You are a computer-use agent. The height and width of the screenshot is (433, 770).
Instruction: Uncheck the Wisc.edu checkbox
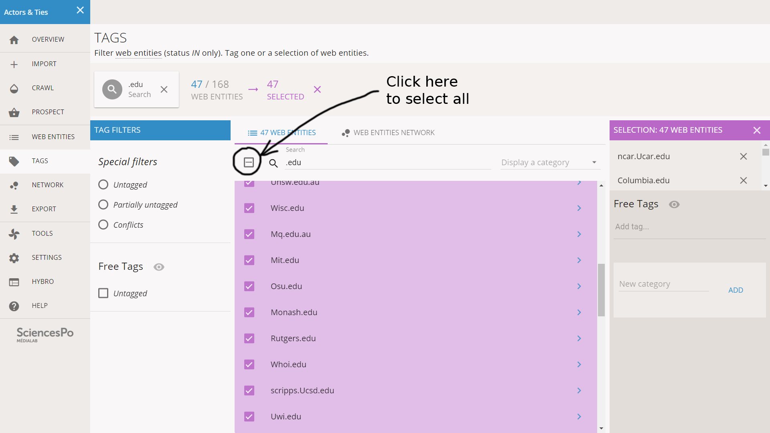[249, 208]
